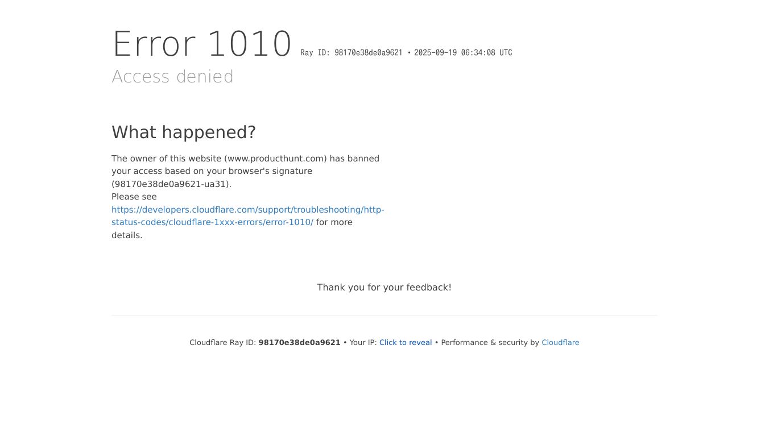769x432 pixels.
Task: Click the Please see text
Action: [134, 197]
